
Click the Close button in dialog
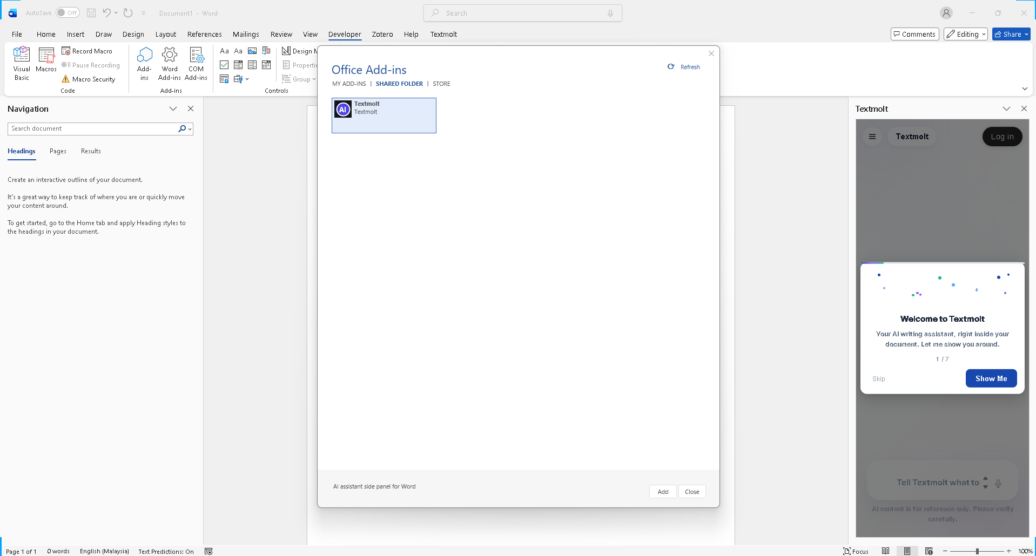(x=692, y=492)
